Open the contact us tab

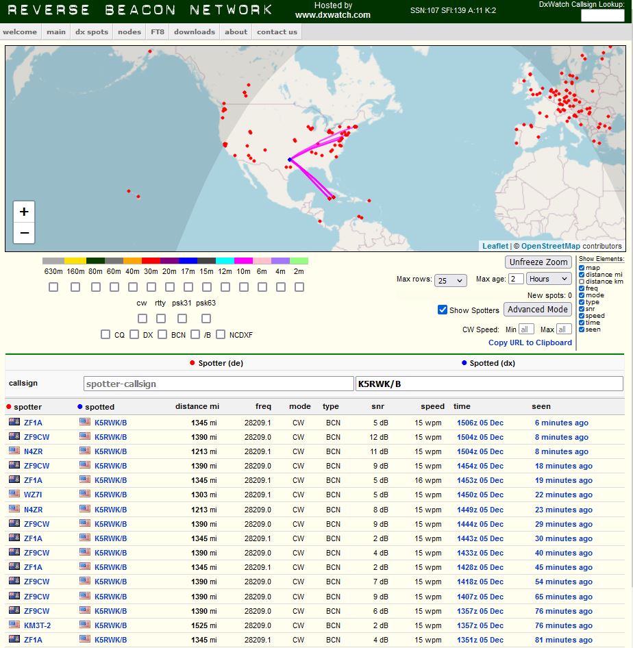277,32
